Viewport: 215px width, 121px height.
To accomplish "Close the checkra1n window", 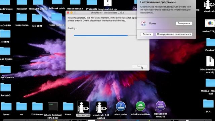I will point(68,13).
